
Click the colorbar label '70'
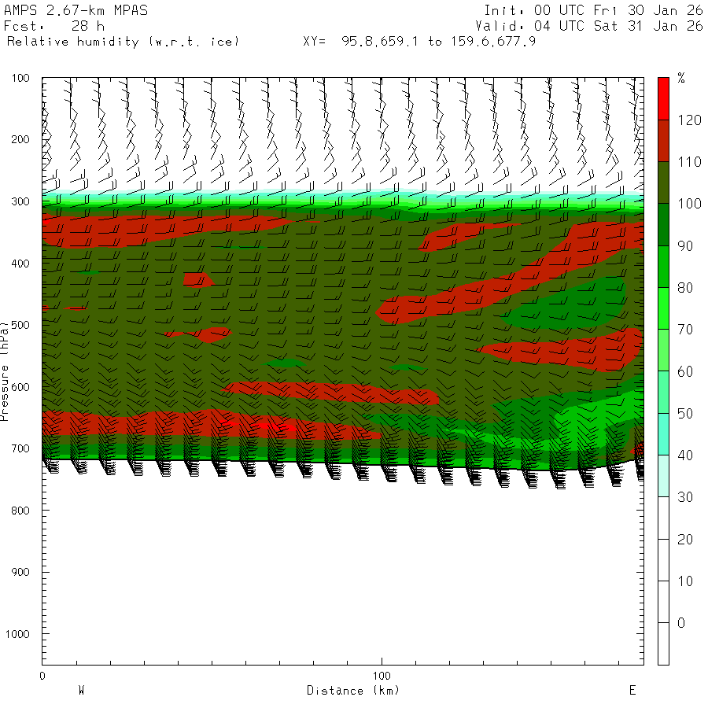tap(685, 330)
